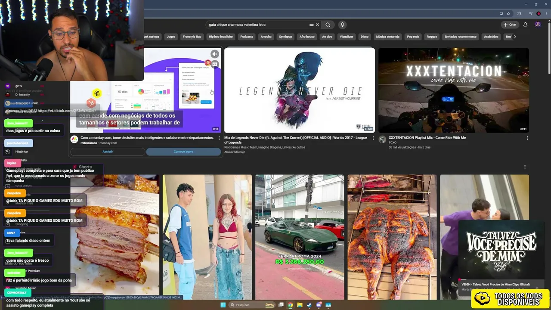Screen dimensions: 551x310
Task: Open Discord from the taskbar
Action: [x=319, y=305]
